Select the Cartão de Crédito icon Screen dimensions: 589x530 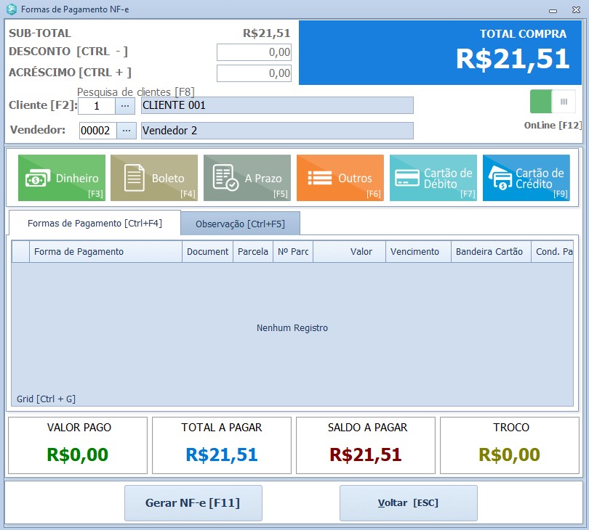[x=500, y=178]
